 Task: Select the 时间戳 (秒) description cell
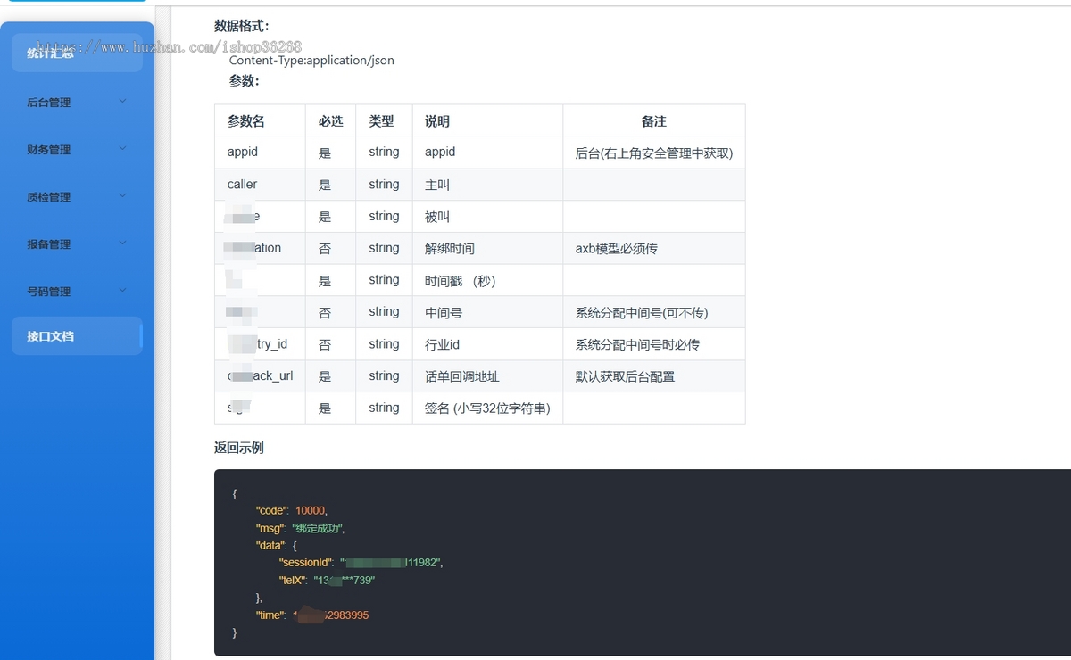(487, 280)
